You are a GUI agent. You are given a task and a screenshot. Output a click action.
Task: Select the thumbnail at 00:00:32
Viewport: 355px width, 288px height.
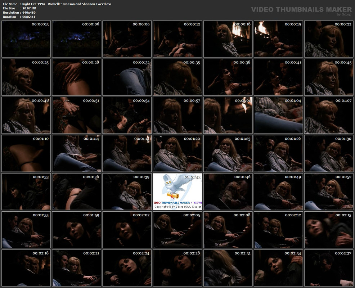[x=127, y=77]
